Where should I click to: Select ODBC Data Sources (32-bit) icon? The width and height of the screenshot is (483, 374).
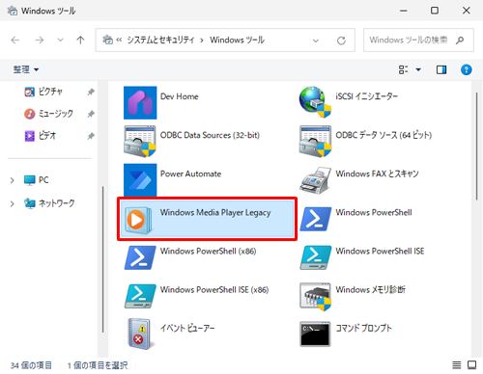click(x=140, y=142)
